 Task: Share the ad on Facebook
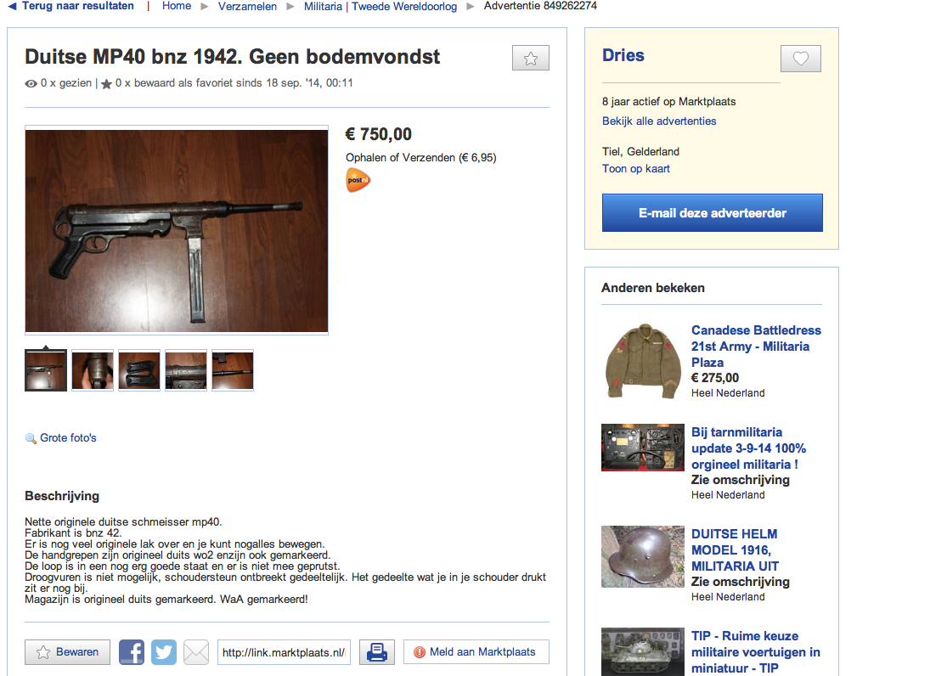click(132, 652)
